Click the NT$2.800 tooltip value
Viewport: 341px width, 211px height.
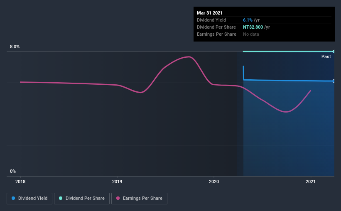coord(253,27)
